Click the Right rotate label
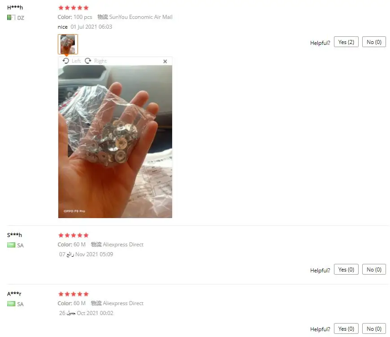The height and width of the screenshot is (337, 390). [100, 61]
